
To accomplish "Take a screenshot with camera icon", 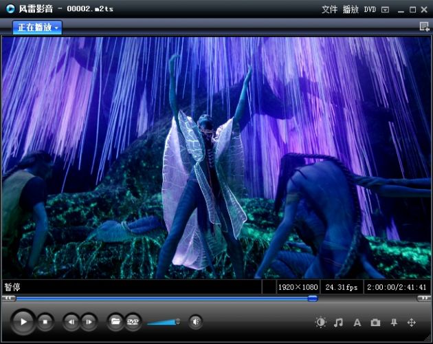I will 375,323.
